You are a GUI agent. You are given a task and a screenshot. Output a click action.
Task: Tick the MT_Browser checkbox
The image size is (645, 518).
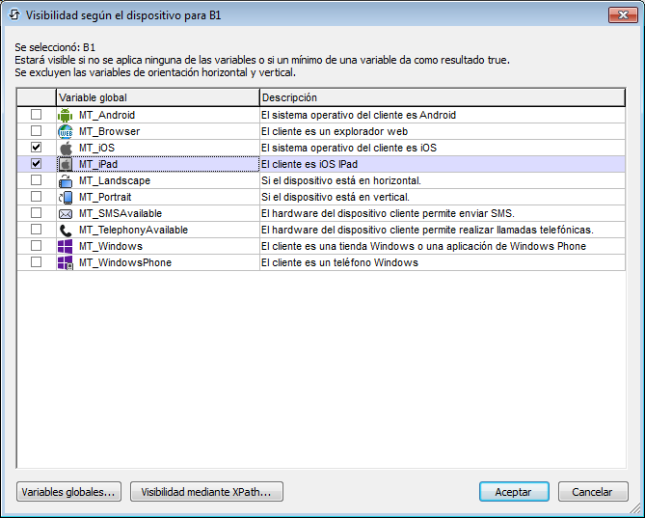(x=36, y=131)
